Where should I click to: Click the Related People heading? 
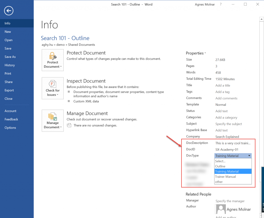[198, 194]
